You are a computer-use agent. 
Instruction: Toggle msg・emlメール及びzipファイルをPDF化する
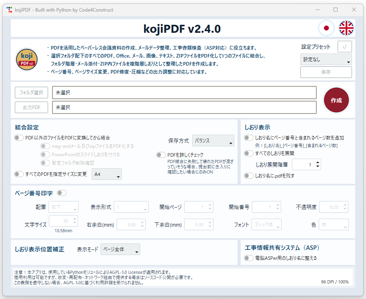point(45,146)
